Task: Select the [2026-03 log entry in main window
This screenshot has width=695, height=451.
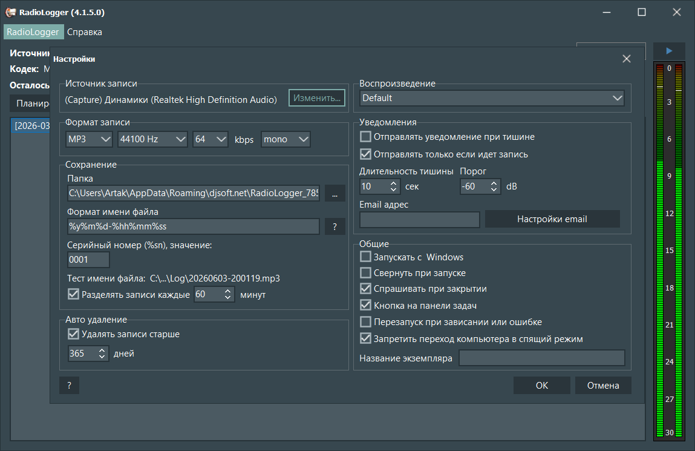Action: click(31, 125)
